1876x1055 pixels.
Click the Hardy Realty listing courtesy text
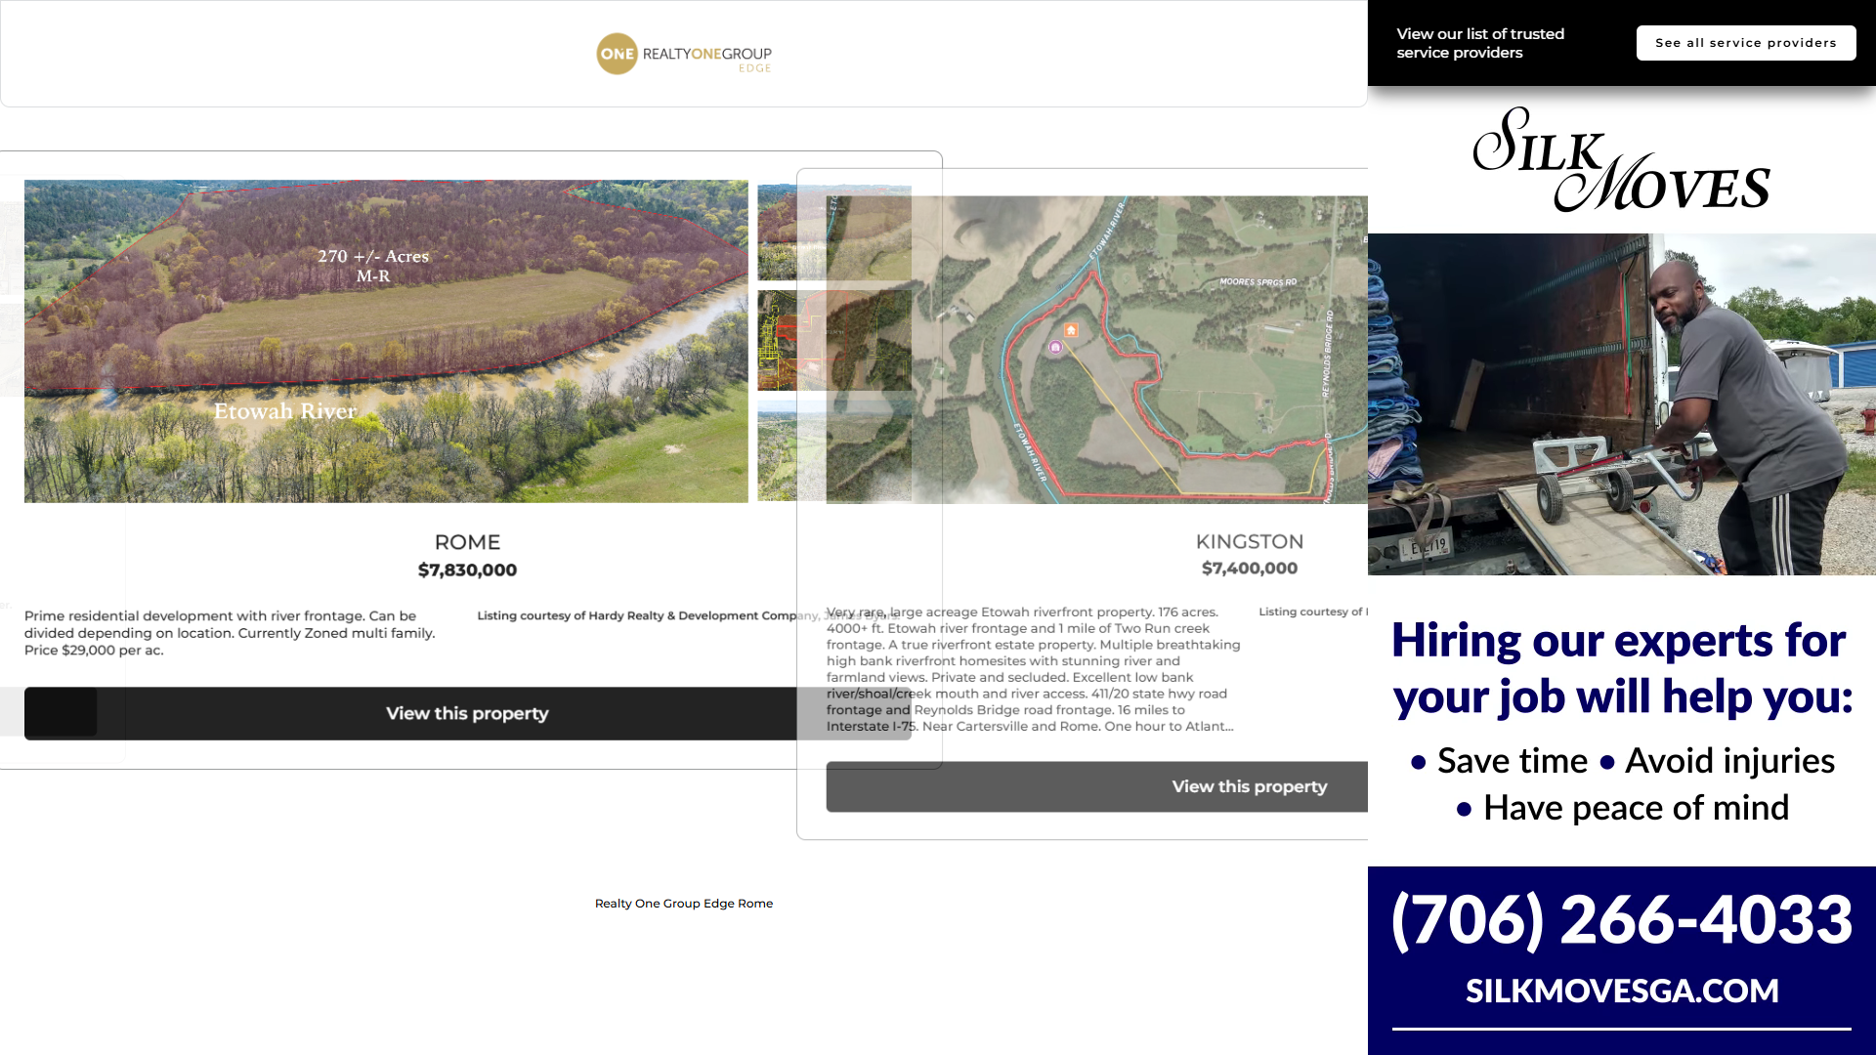635,615
